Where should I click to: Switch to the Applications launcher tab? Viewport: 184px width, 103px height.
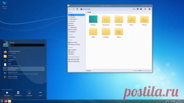(x=18, y=94)
